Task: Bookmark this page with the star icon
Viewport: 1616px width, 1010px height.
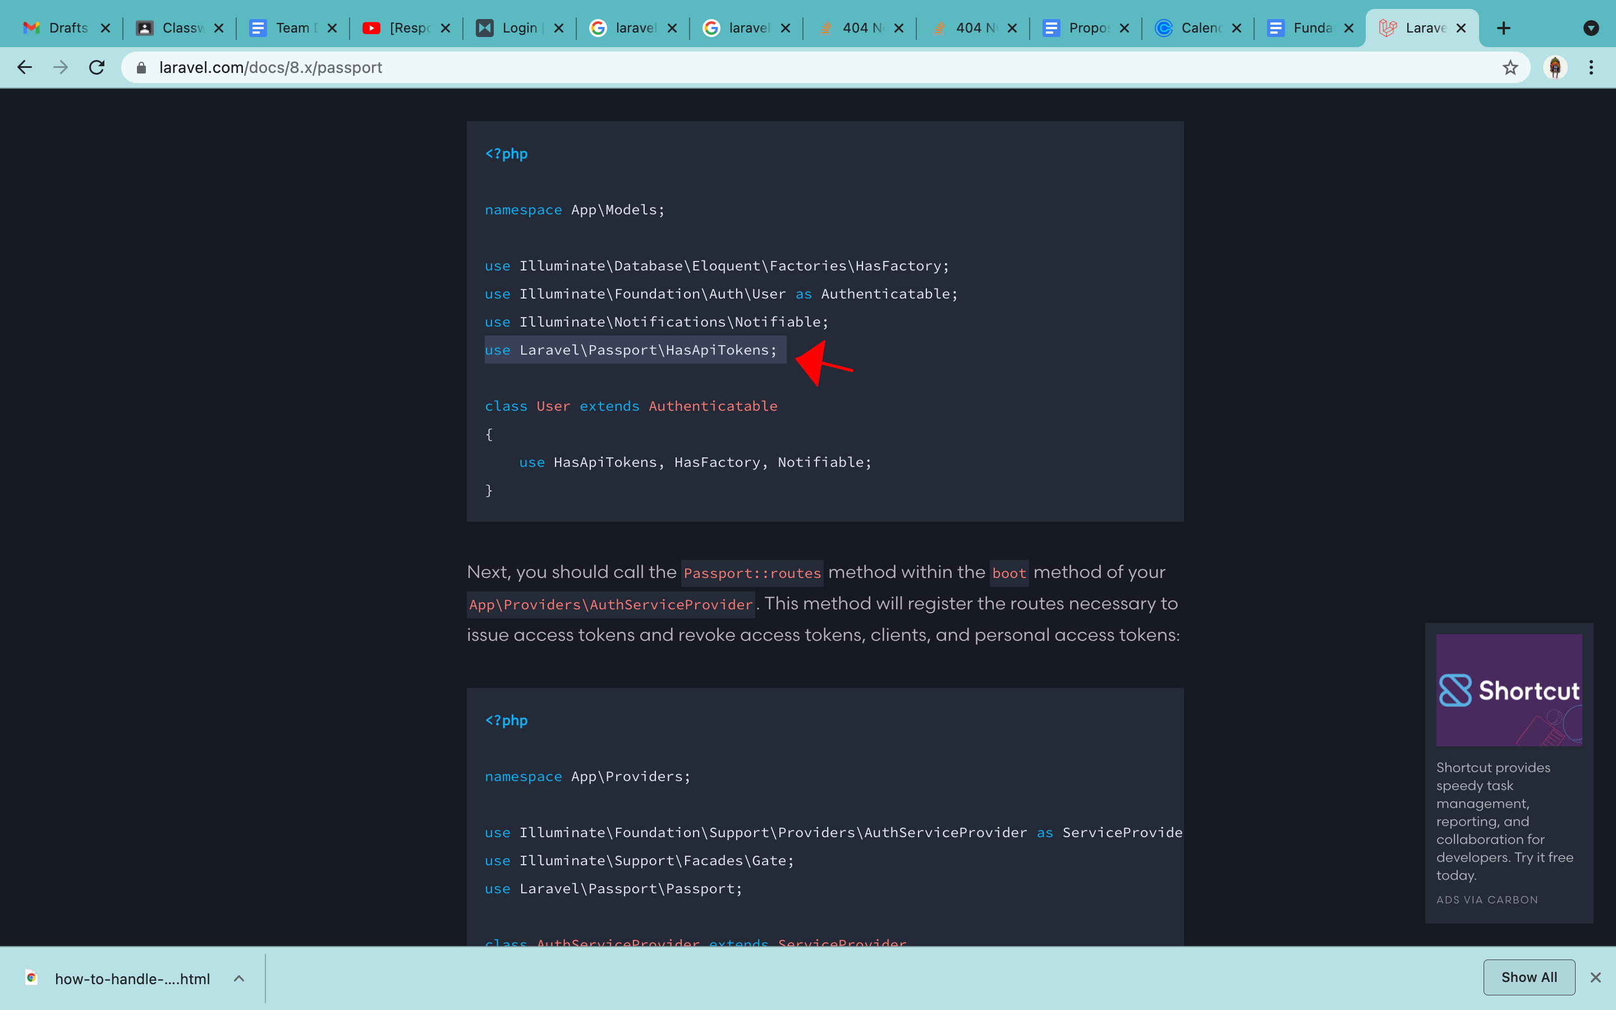Action: (1511, 67)
